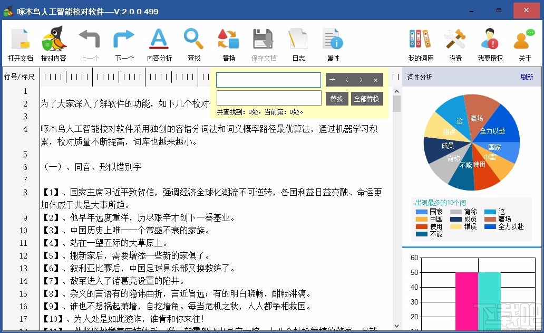Go to previous item with 上一个
Screen dimensions: 544x333
click(x=90, y=44)
